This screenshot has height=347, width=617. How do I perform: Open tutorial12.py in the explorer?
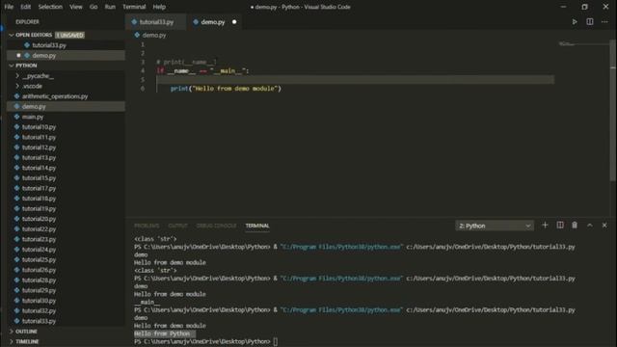[x=39, y=147]
